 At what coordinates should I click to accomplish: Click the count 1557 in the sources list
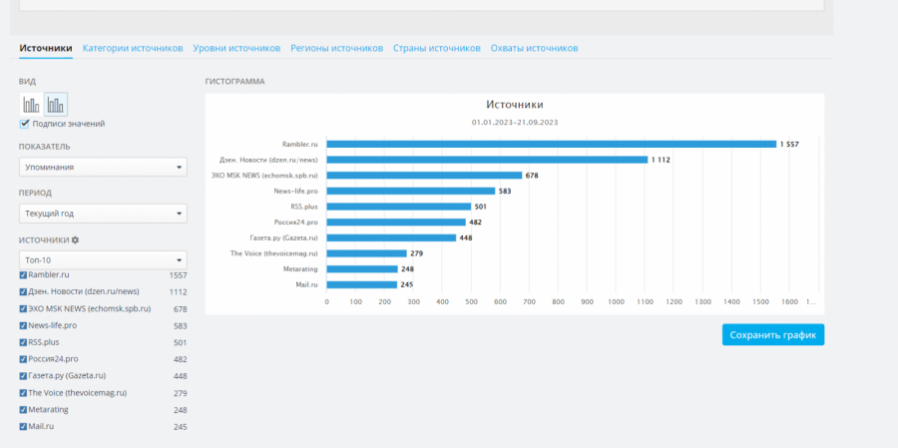point(179,275)
